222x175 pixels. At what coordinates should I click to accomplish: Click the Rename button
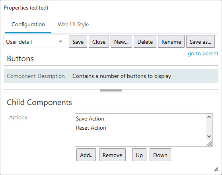click(x=171, y=41)
